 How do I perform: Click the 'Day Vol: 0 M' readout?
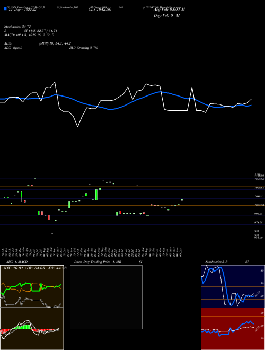(166, 16)
